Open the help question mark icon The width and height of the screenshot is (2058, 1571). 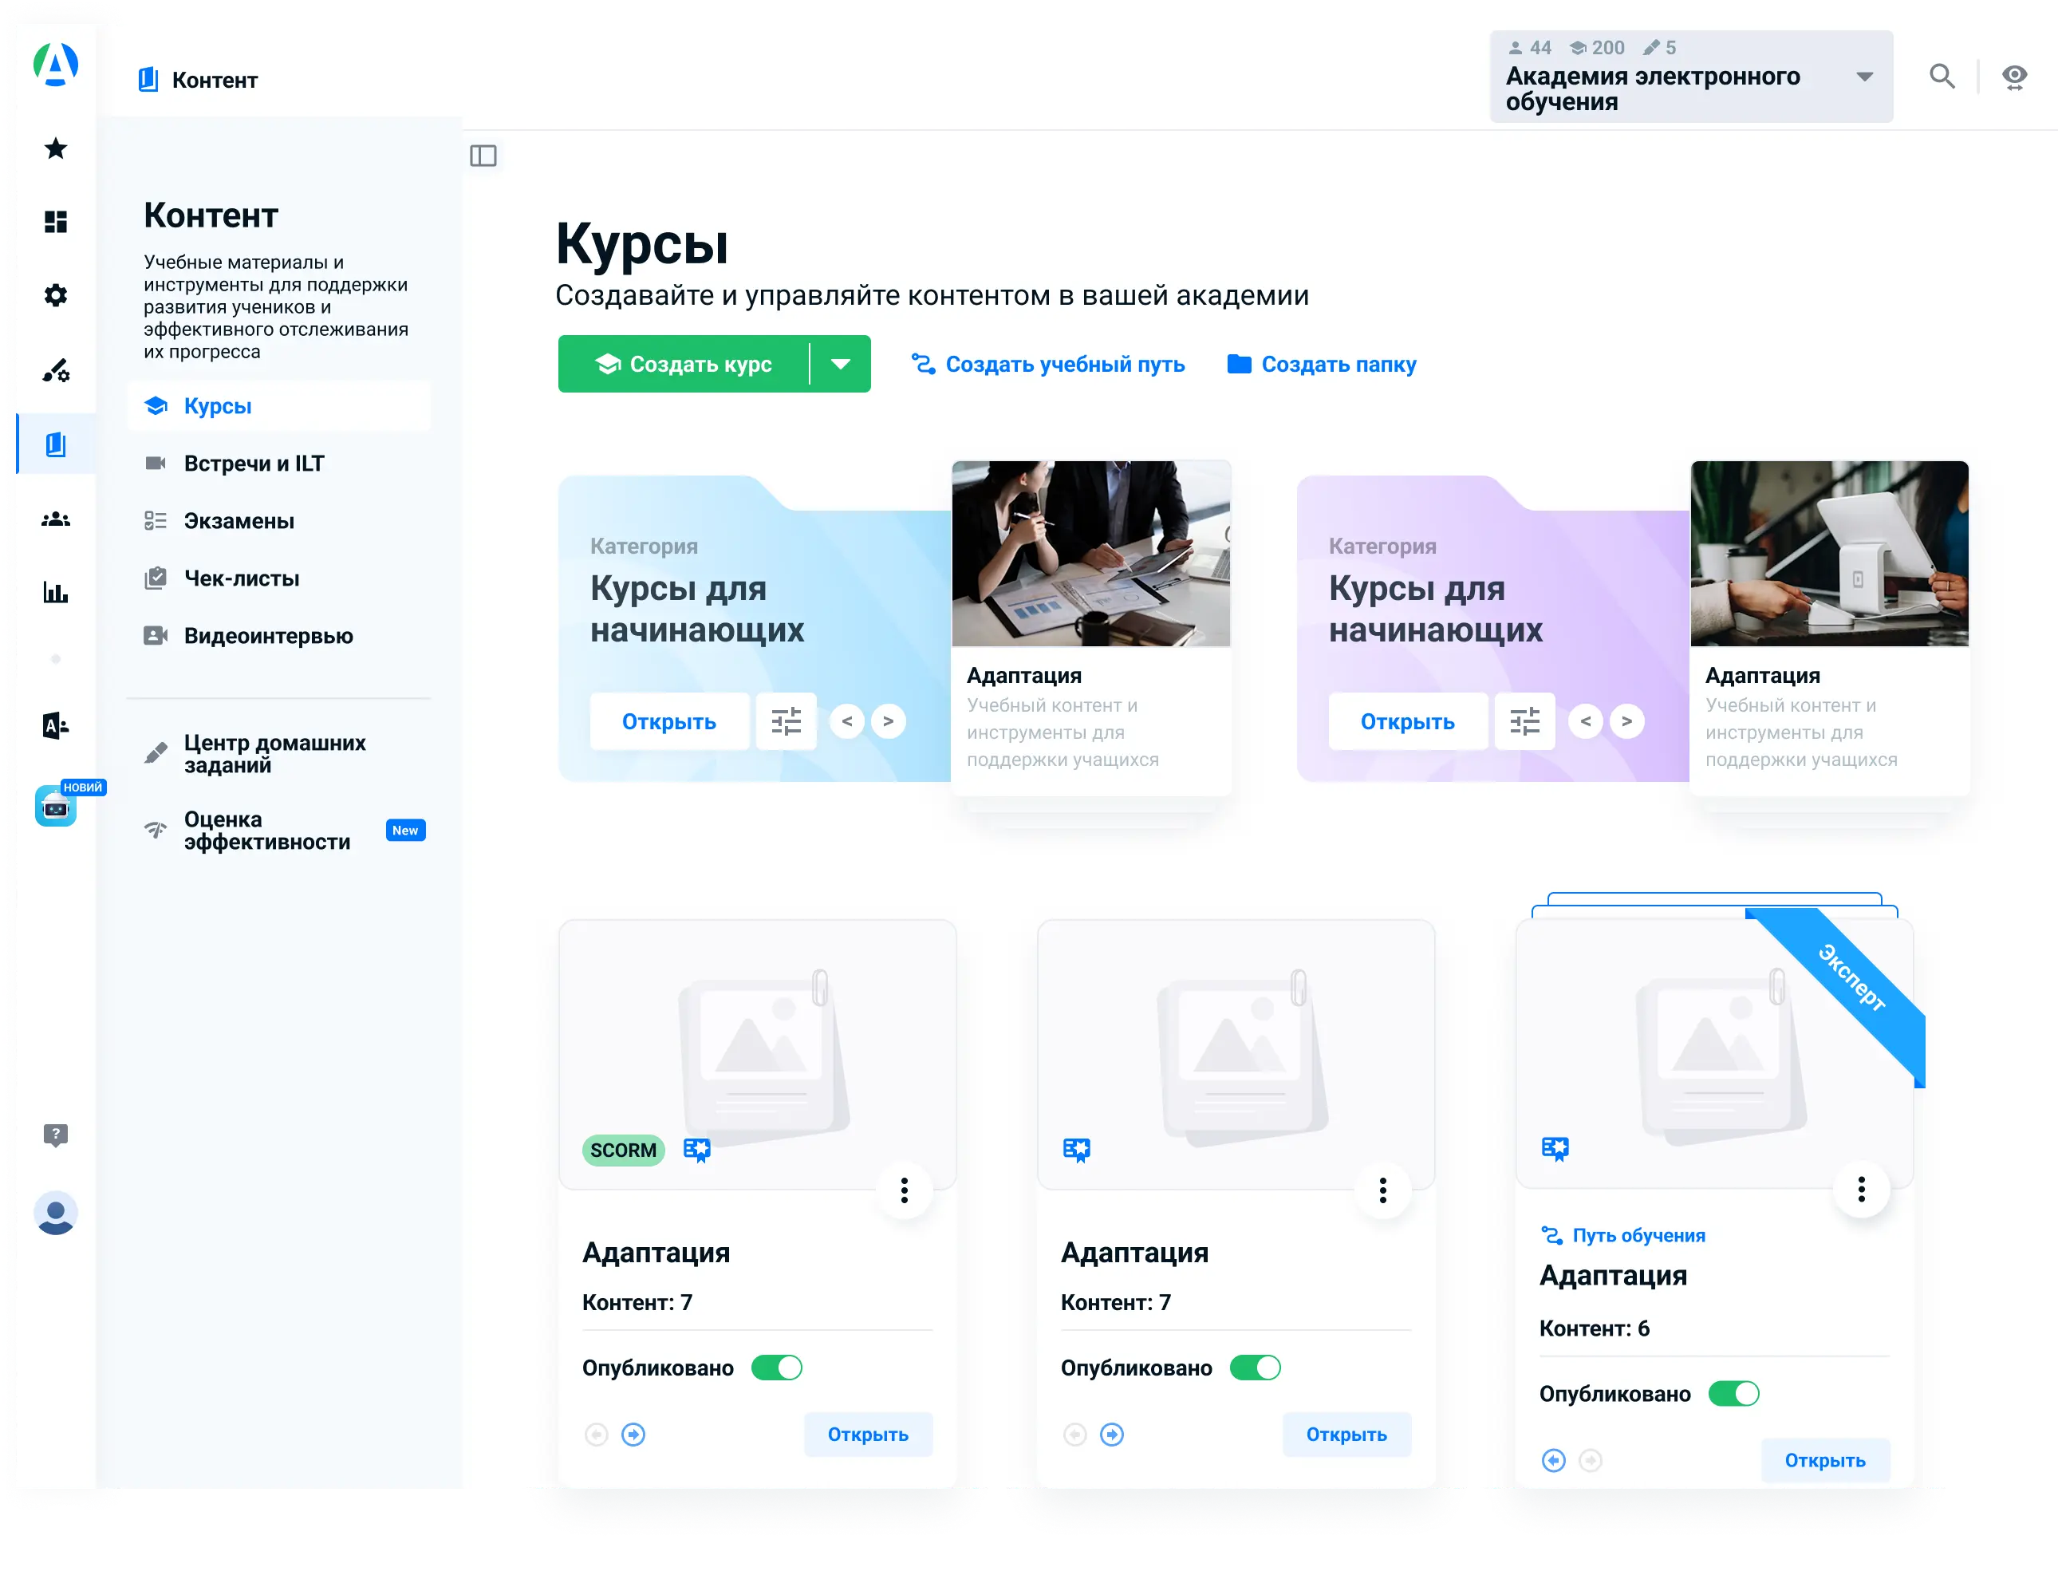(56, 1135)
